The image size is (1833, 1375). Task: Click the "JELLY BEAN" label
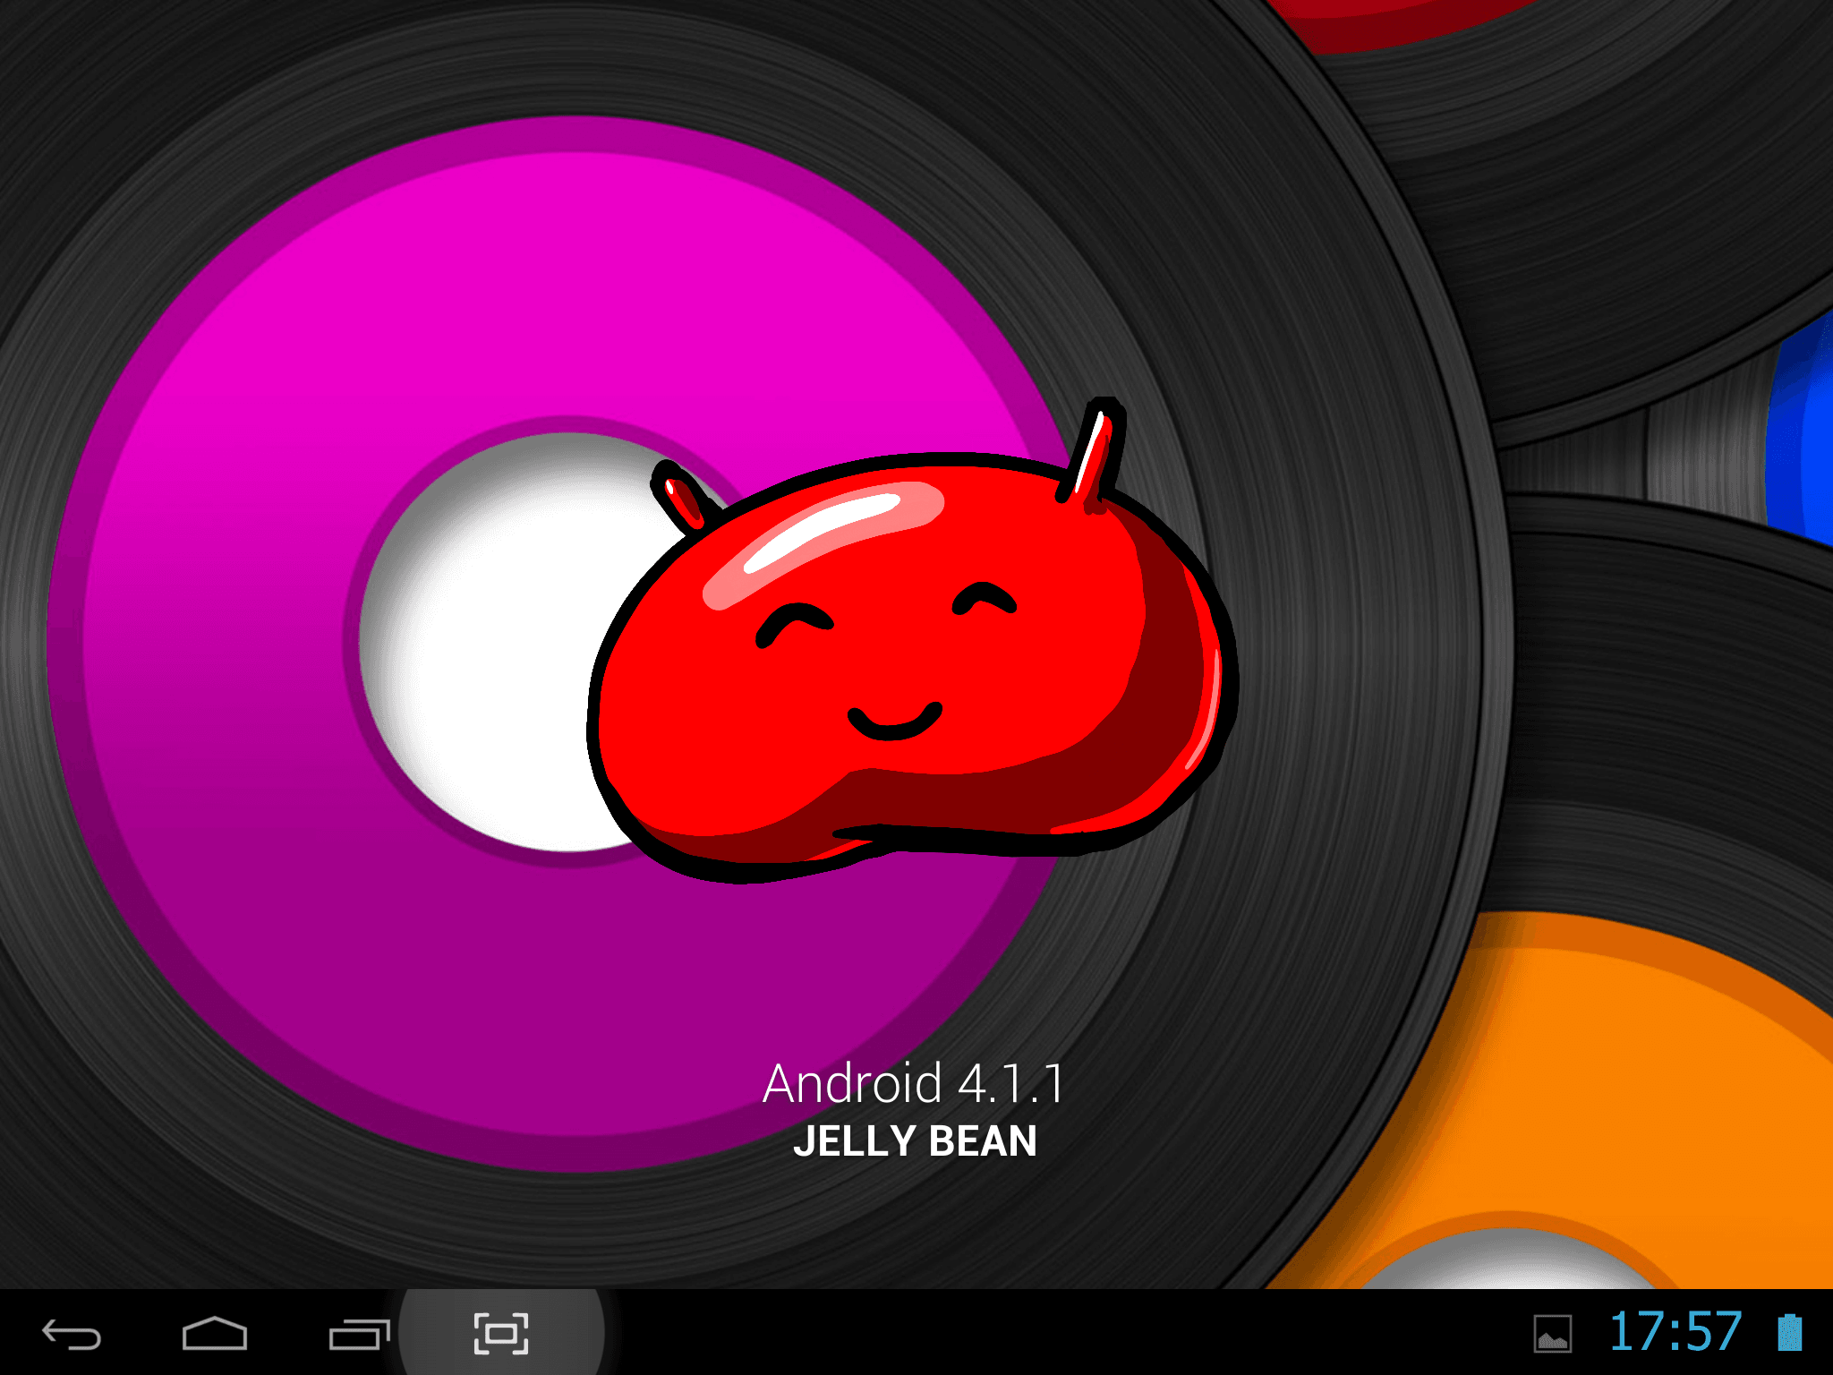pyautogui.click(x=915, y=1141)
